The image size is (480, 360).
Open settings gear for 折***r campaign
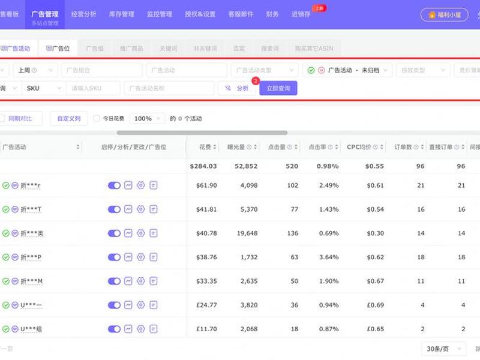point(141,185)
